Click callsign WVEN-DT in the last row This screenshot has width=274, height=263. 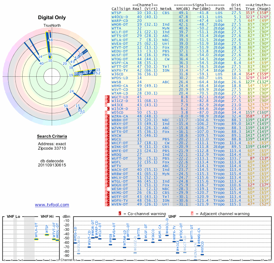120,204
